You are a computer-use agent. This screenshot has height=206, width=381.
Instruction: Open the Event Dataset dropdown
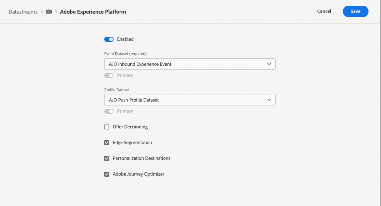pos(190,64)
